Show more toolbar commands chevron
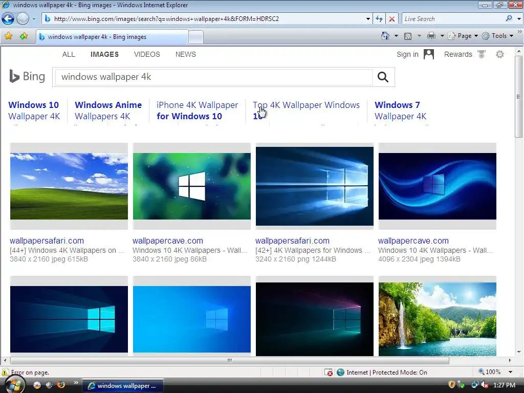Image resolution: width=524 pixels, height=393 pixels. (520, 32)
